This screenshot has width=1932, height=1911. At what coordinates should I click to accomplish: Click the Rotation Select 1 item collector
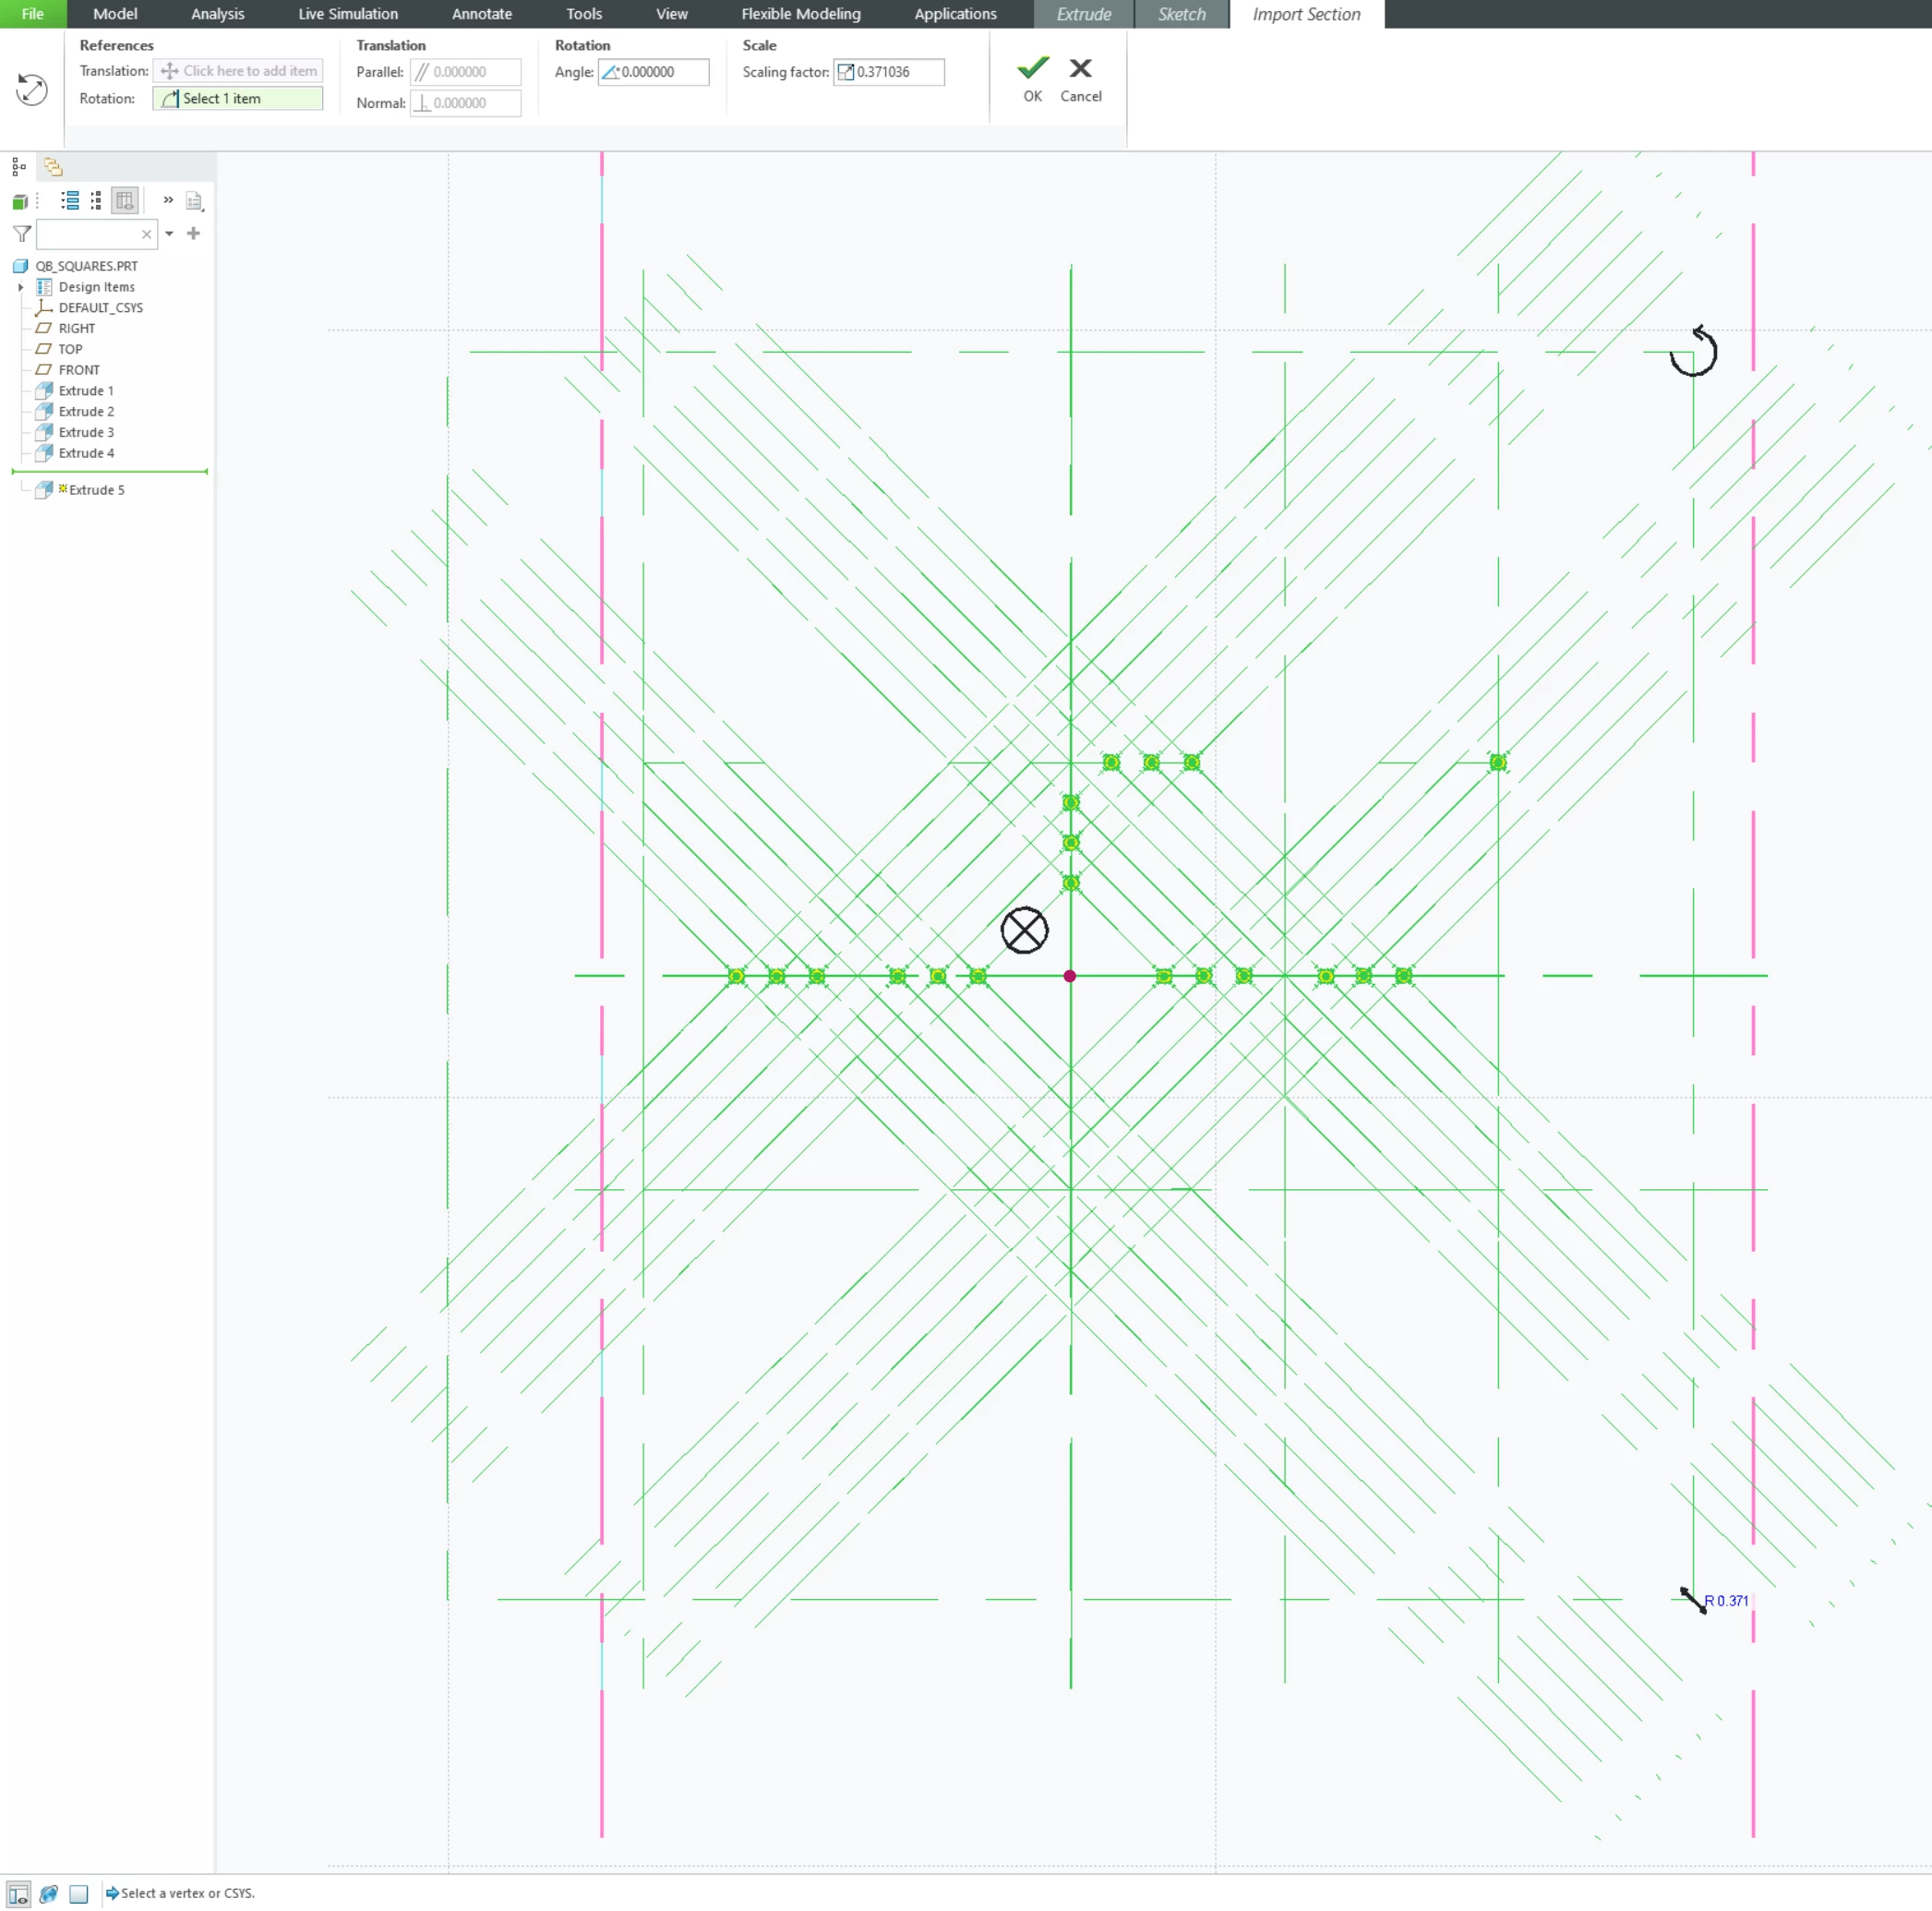tap(238, 98)
